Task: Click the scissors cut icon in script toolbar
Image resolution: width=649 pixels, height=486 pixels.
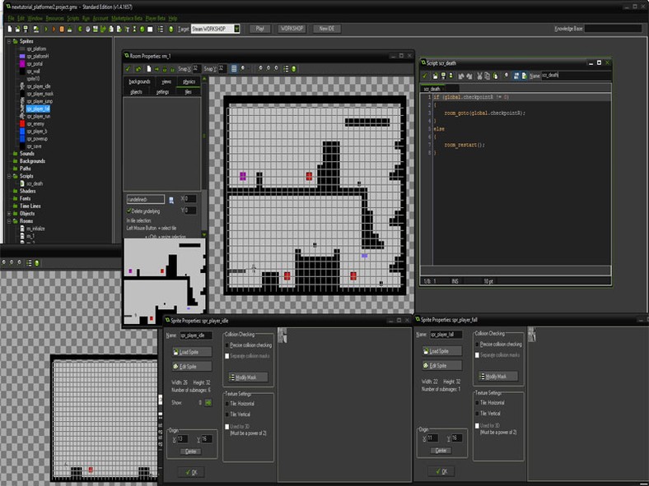Action: coord(479,76)
